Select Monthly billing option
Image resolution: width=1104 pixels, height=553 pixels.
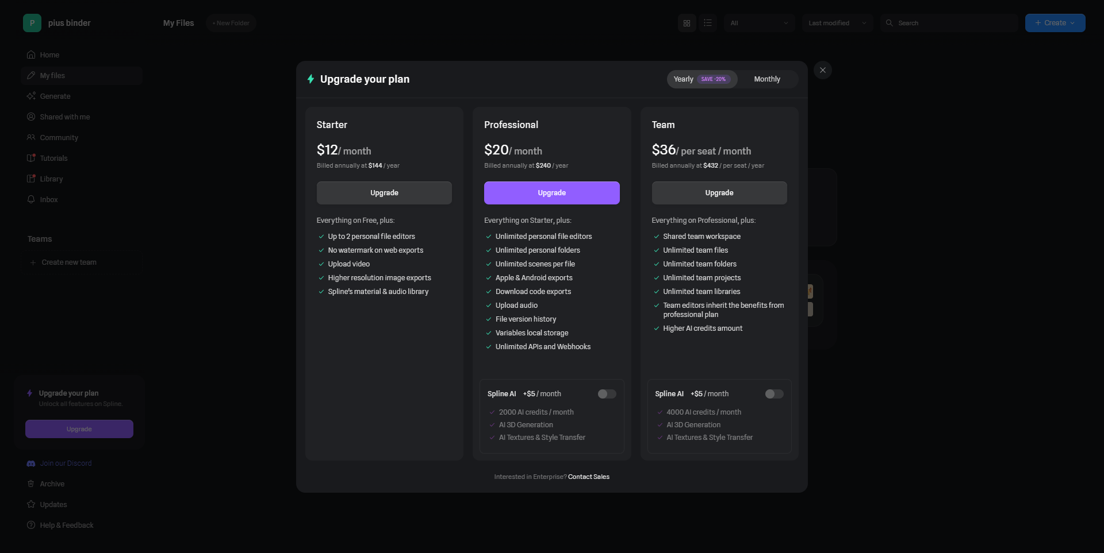click(x=767, y=79)
